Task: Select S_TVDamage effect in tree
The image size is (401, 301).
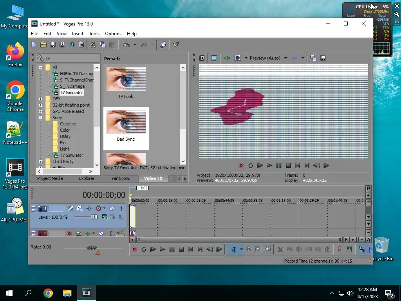Action: coord(72,86)
